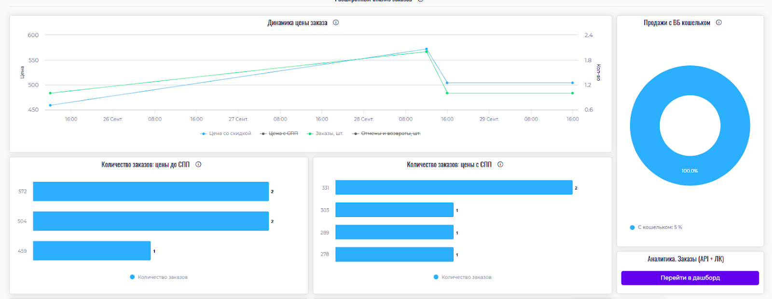
Task: Select the bar for price 572
Action: click(x=151, y=191)
